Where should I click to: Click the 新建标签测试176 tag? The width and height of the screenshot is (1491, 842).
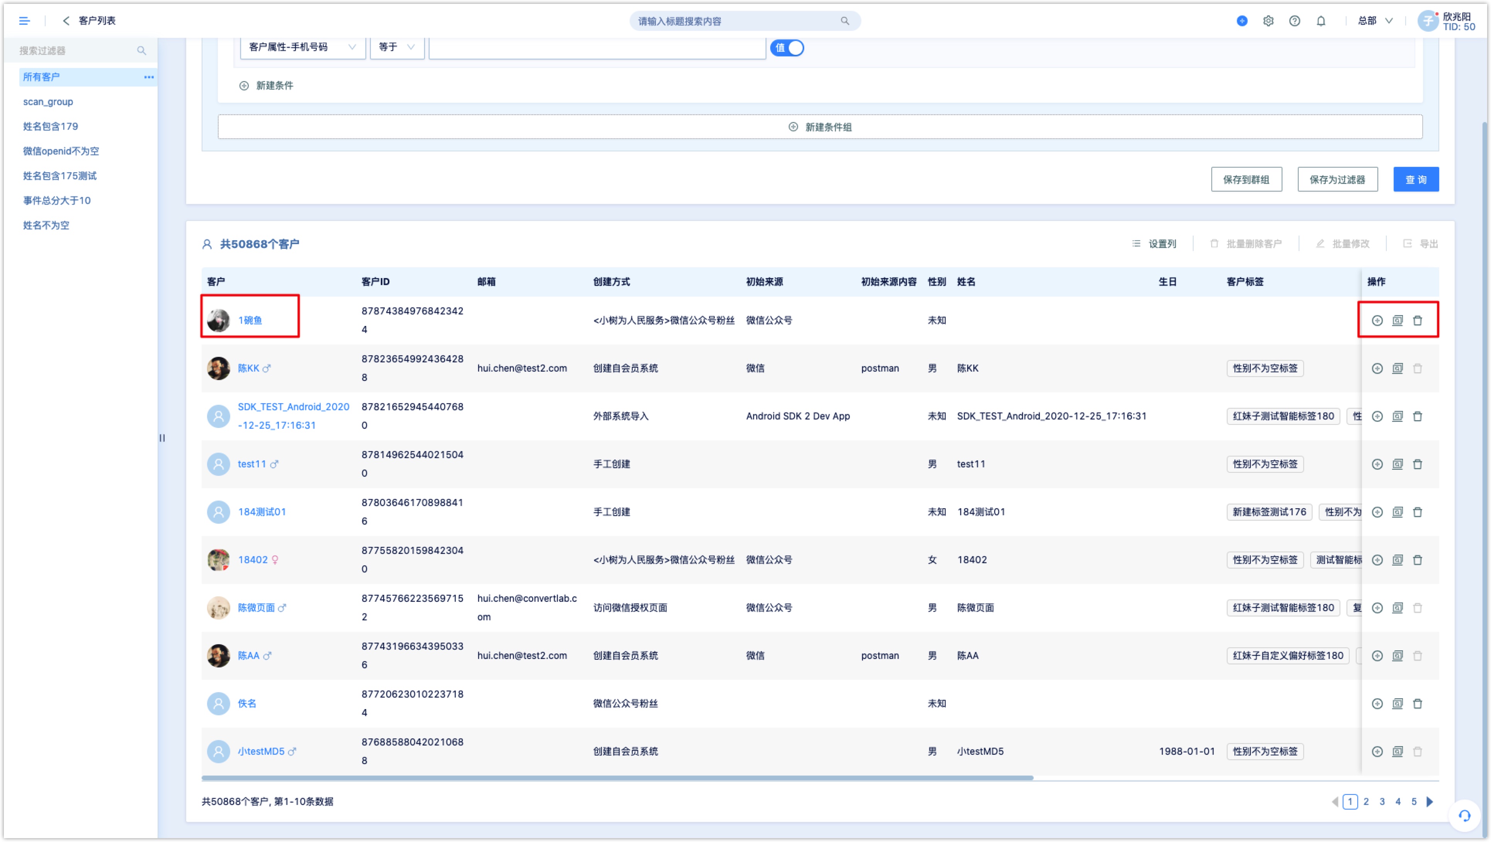(x=1269, y=512)
